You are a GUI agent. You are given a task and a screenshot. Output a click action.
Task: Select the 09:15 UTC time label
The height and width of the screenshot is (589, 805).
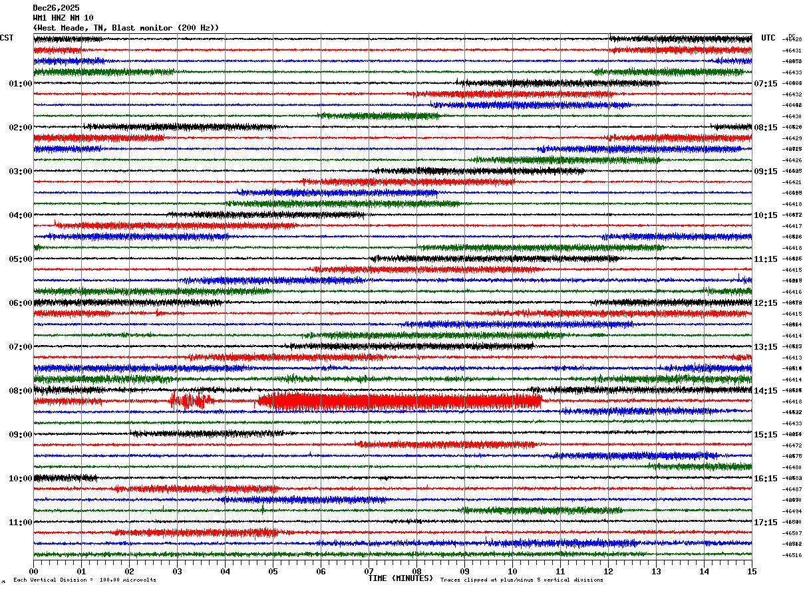click(766, 172)
